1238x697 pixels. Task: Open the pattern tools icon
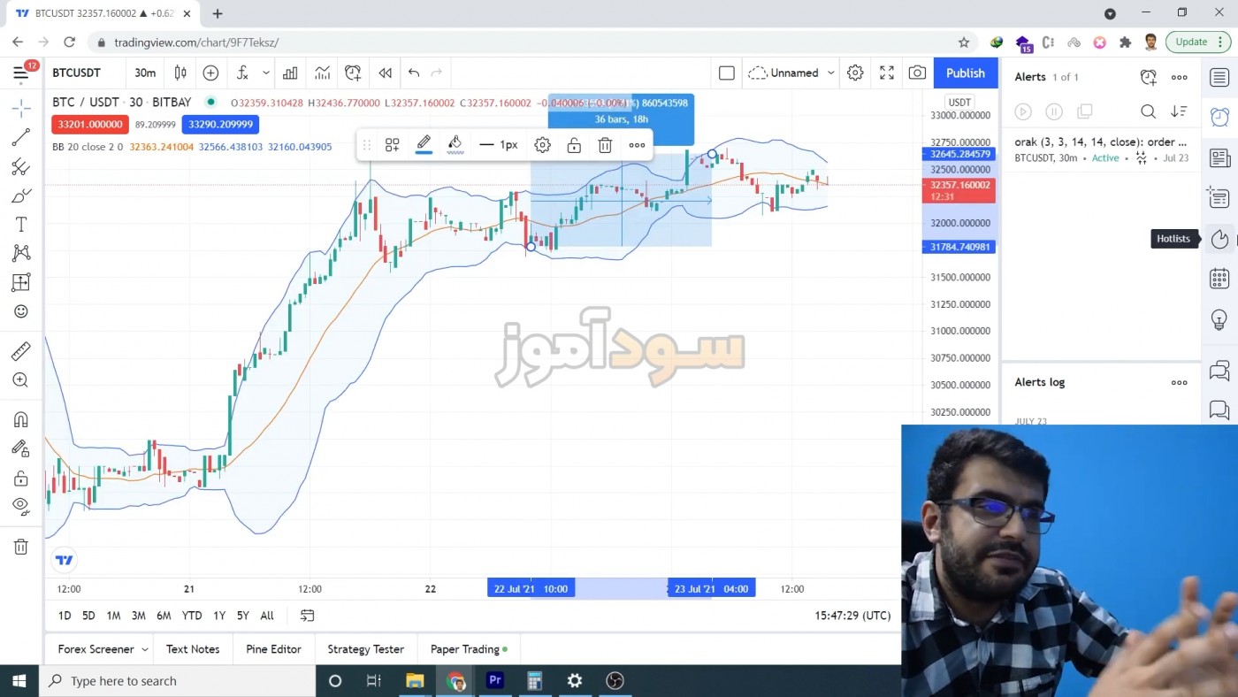point(21,253)
